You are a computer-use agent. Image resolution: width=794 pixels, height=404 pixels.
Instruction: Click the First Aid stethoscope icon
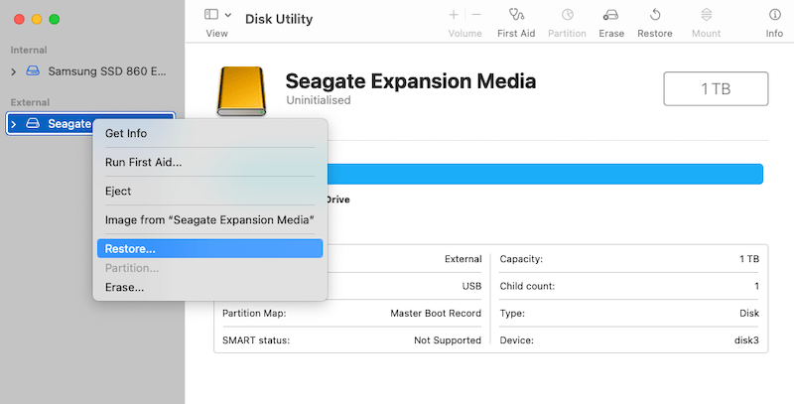click(516, 15)
